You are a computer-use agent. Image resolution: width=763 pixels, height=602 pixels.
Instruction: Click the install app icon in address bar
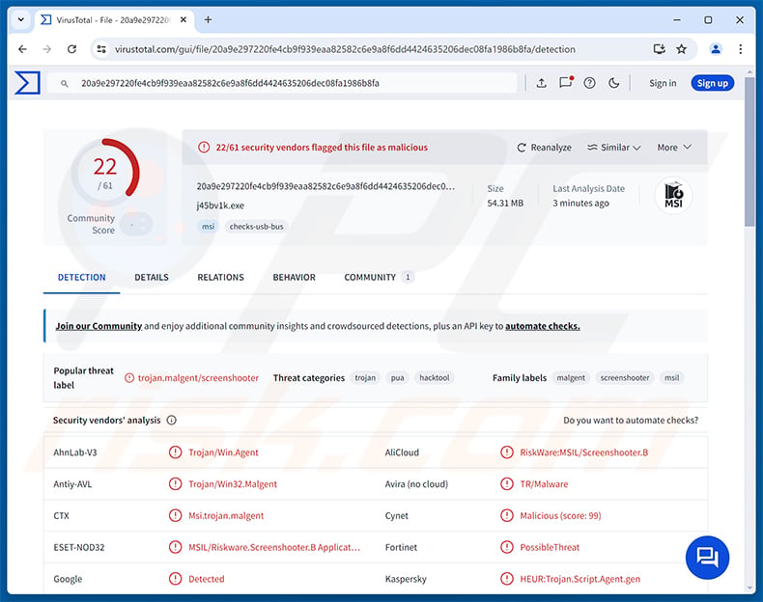[x=660, y=49]
